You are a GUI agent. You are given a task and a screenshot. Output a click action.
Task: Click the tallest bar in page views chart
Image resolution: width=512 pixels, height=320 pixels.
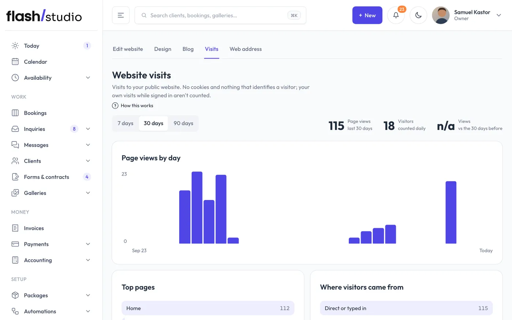pos(197,207)
